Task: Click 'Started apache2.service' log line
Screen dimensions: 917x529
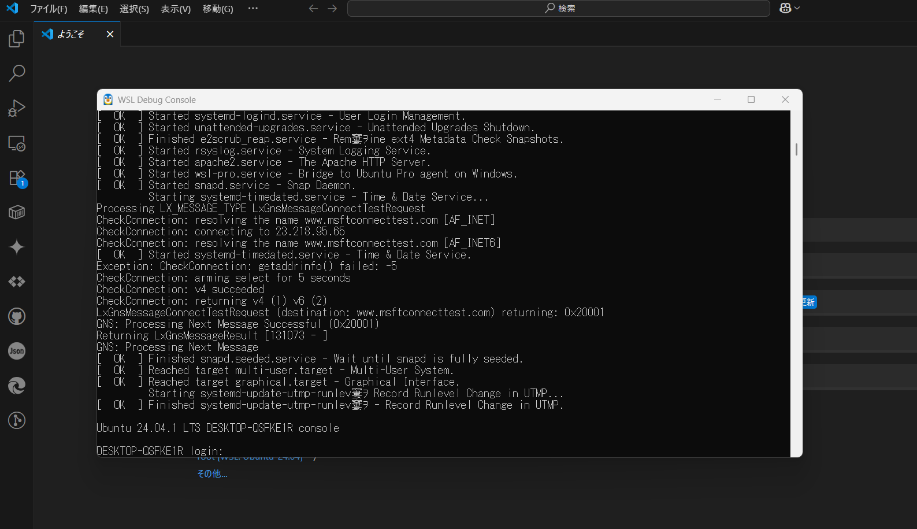Action: pos(264,162)
